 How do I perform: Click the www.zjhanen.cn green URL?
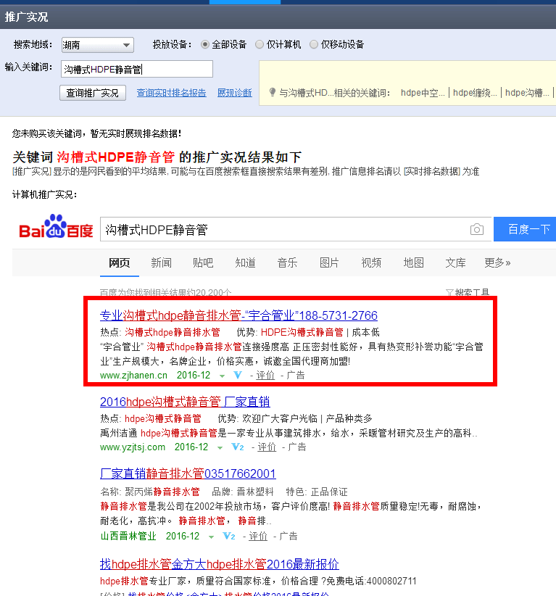coord(133,376)
